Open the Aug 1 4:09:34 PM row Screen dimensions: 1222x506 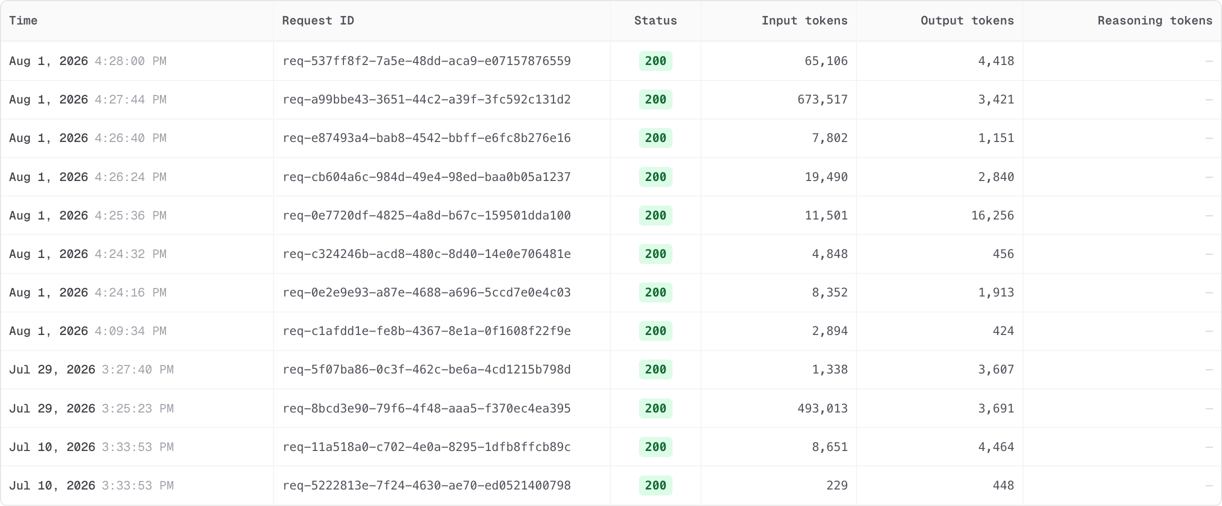[611, 331]
